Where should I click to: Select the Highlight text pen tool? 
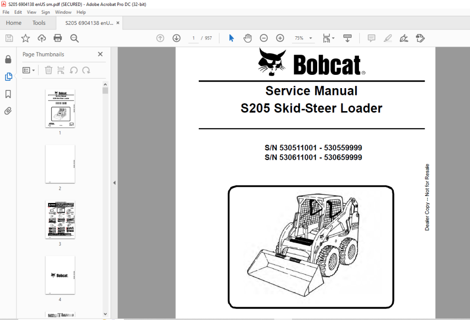click(387, 38)
